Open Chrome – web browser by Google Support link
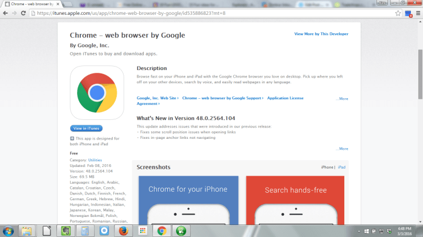Screen dimensions: 423x237 (222, 98)
